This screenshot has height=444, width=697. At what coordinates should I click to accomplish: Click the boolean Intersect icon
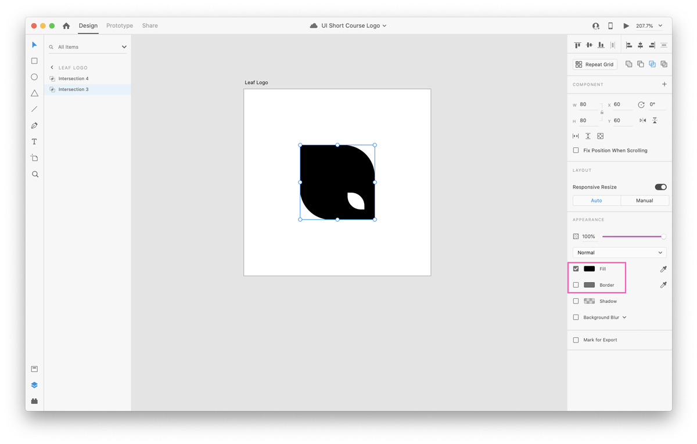pos(652,64)
